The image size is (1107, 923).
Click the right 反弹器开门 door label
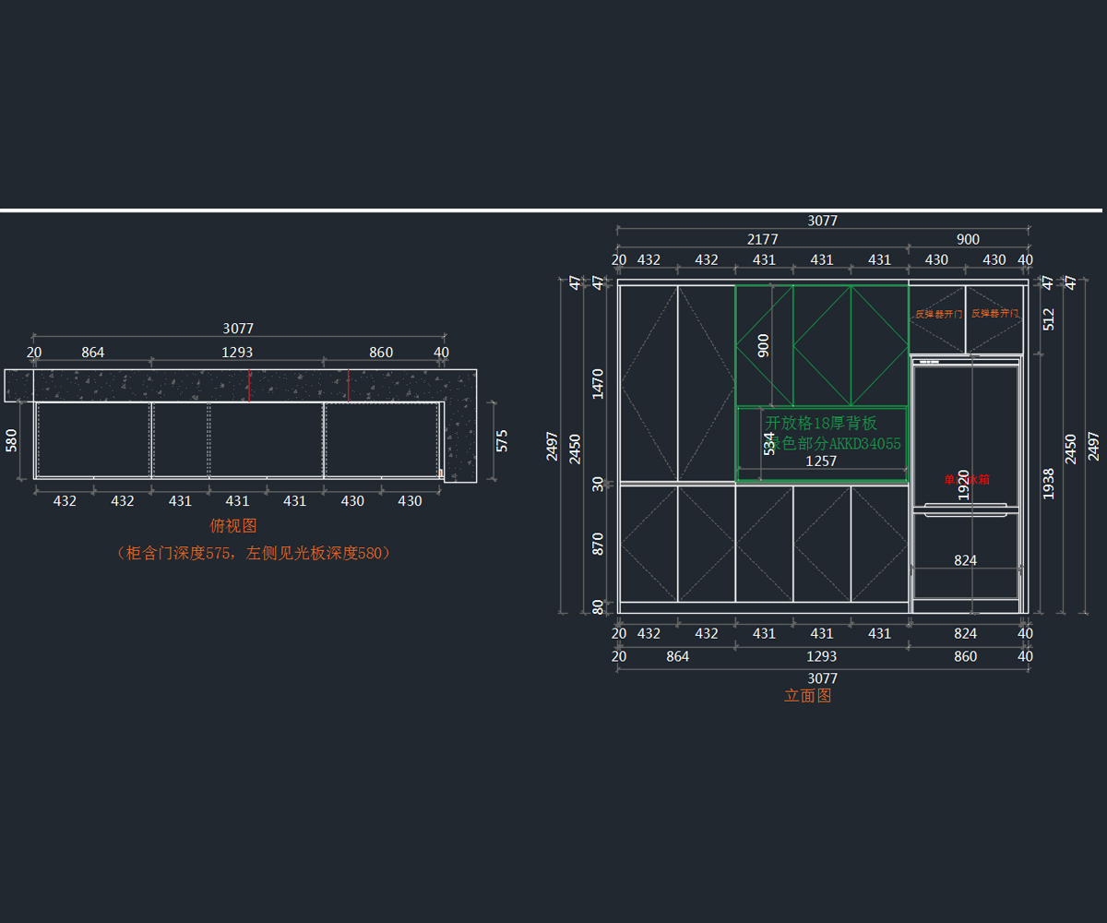994,314
